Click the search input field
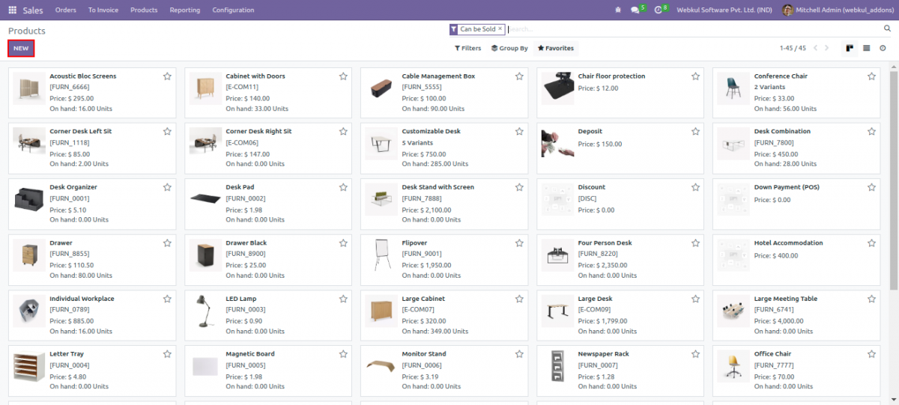The height and width of the screenshot is (405, 899). pos(693,29)
